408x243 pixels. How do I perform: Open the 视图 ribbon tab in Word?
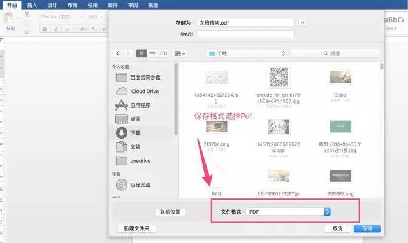click(x=153, y=5)
